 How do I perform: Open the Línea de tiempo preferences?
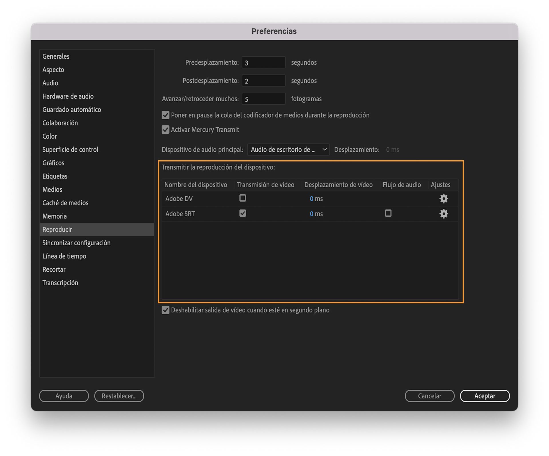pos(64,256)
